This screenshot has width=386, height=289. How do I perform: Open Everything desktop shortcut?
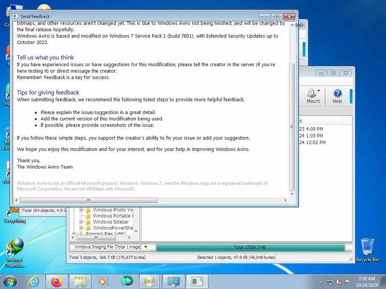(x=15, y=216)
